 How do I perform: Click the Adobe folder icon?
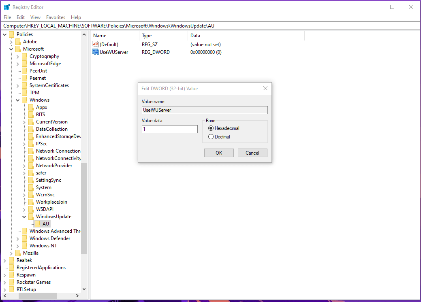18,42
